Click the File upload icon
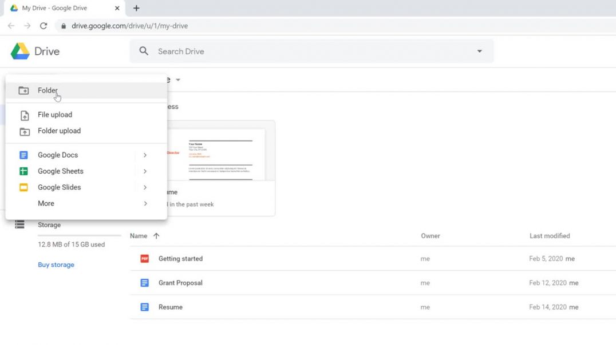The width and height of the screenshot is (616, 345). click(25, 115)
